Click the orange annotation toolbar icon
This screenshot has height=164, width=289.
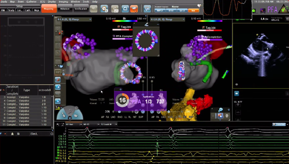[134, 9]
